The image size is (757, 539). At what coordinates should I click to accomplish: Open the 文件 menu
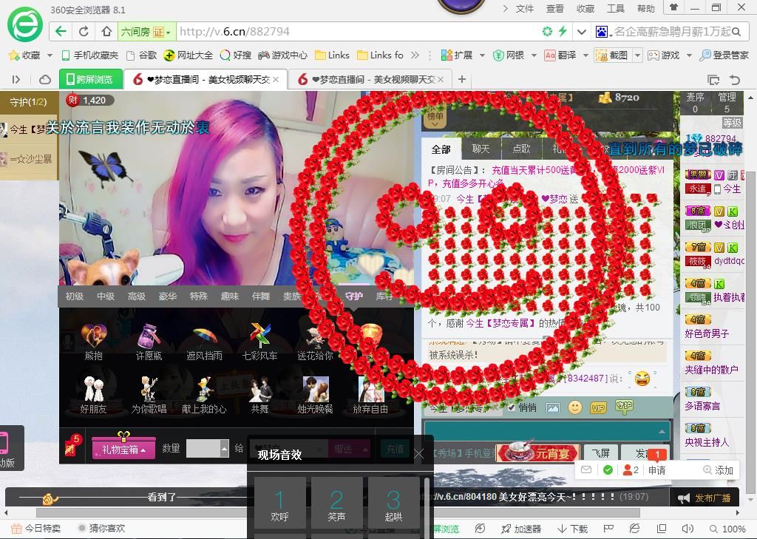point(524,9)
